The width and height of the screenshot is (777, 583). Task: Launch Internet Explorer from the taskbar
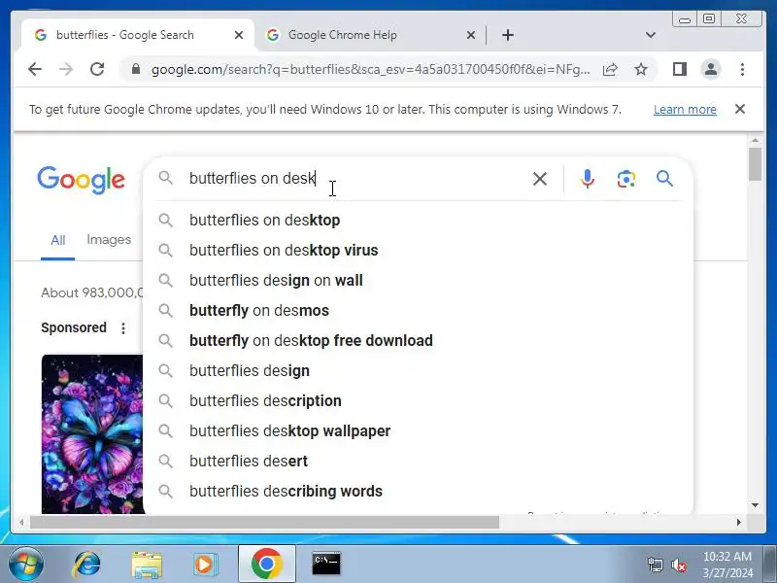coord(86,565)
